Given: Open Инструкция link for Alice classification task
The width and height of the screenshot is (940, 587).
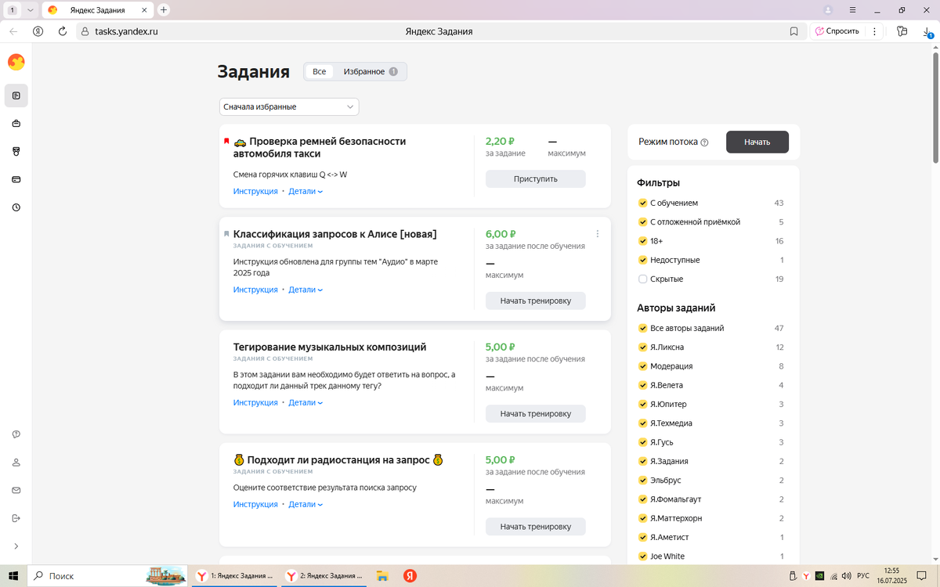Looking at the screenshot, I should (255, 290).
